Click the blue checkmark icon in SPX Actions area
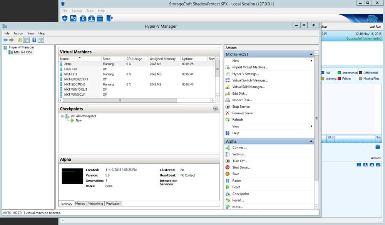 (378, 165)
